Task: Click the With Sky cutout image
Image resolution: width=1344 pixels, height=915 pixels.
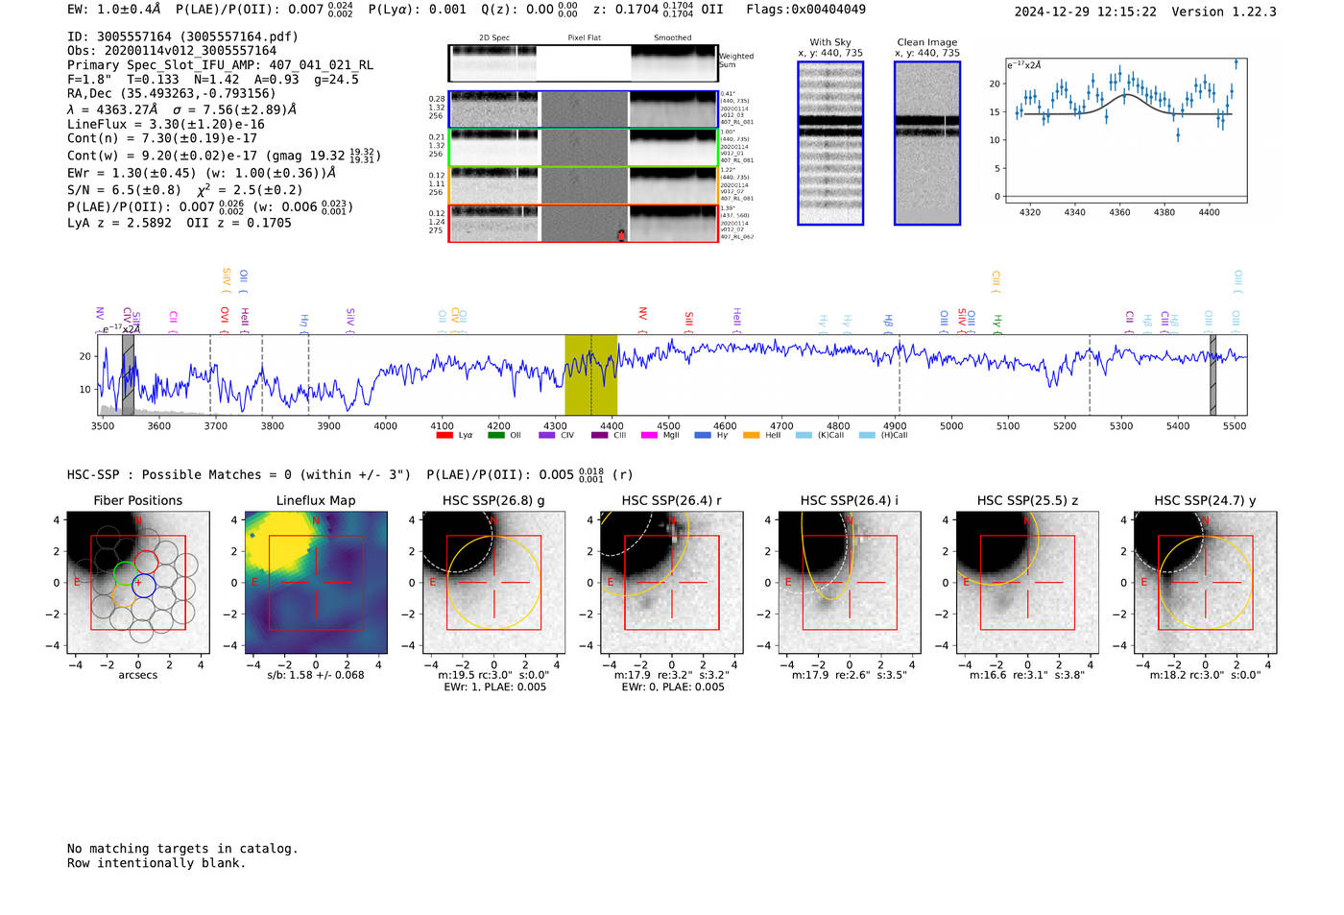Action: coord(830,143)
